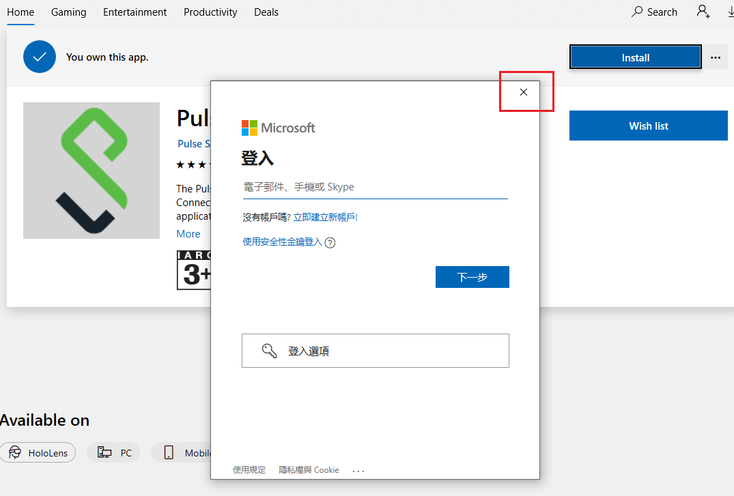Click the blue 下一步 button
The height and width of the screenshot is (496, 734).
tap(472, 277)
